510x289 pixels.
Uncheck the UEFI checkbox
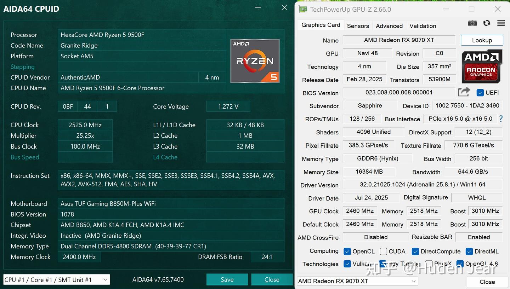click(480, 92)
